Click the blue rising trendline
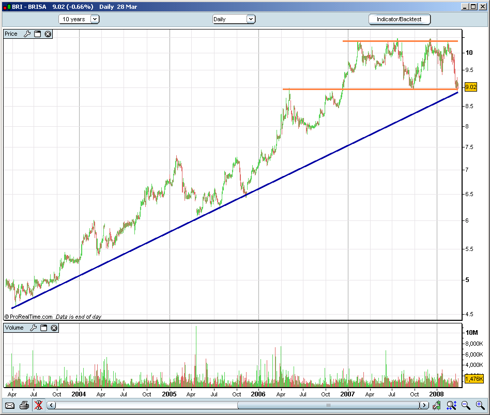Screen dimensions: 490x415 (235, 200)
